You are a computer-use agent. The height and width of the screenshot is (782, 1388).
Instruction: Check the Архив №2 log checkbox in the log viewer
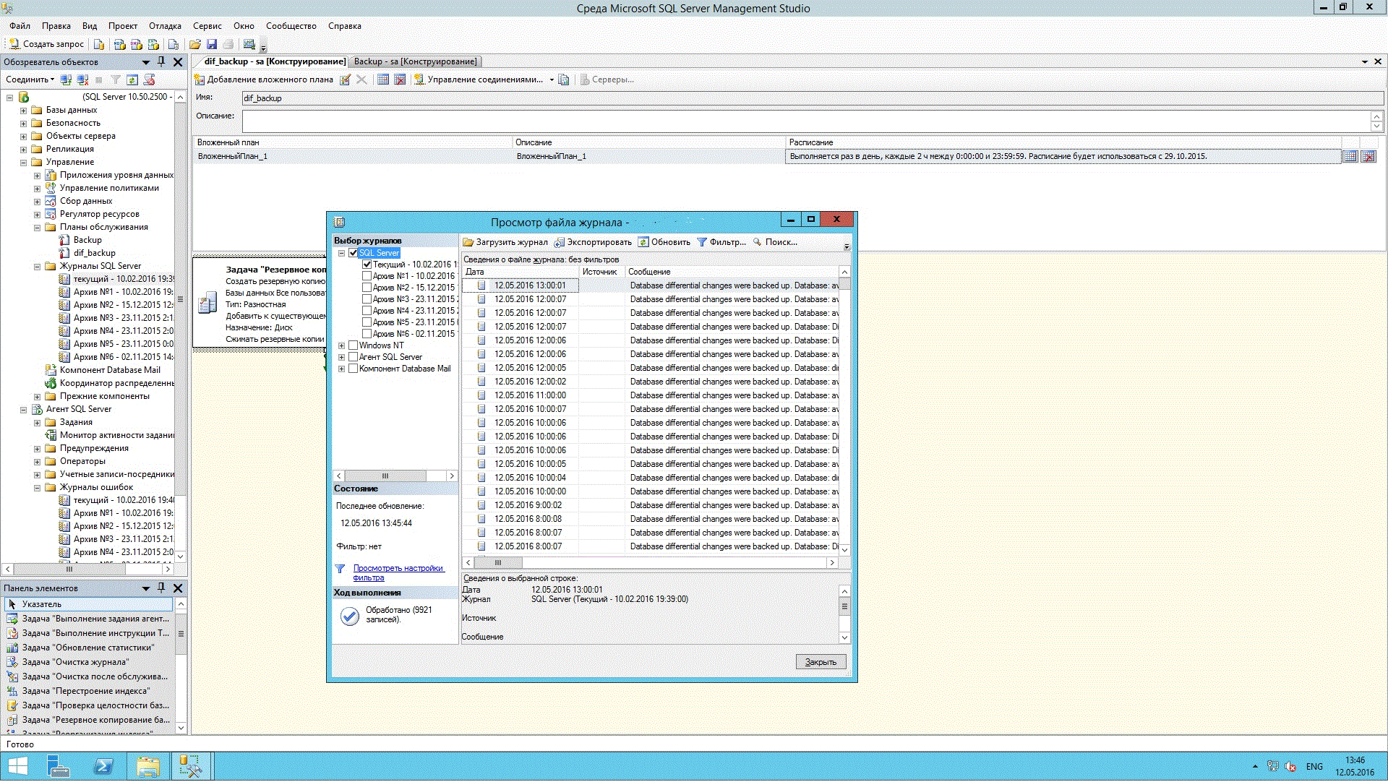[x=367, y=288]
